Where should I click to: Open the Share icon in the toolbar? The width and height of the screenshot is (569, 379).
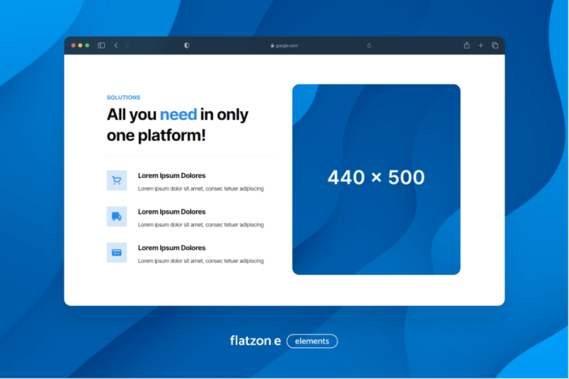click(467, 45)
